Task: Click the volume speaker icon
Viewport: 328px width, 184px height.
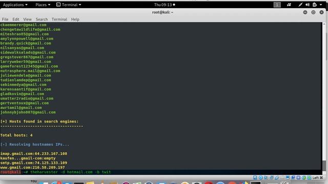Action: [307, 5]
